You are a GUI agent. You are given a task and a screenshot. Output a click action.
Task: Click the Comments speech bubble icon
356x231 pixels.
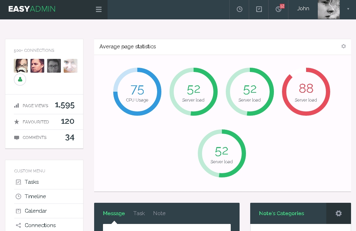[x=17, y=138]
